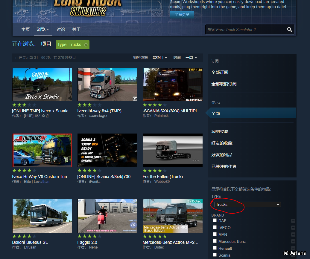Screen dimensions: 310x259
Task: Click the exclude button beside MAN
Action: pyautogui.click(x=293, y=235)
